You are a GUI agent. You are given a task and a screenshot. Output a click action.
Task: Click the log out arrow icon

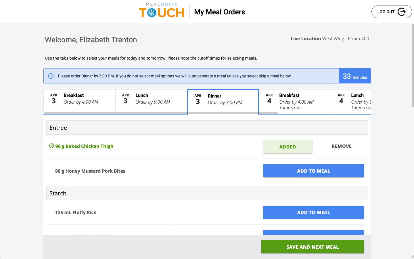pos(401,12)
